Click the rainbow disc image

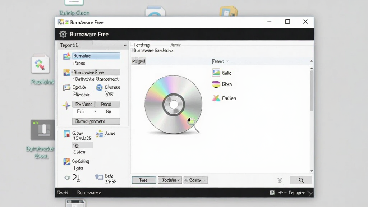point(173,105)
